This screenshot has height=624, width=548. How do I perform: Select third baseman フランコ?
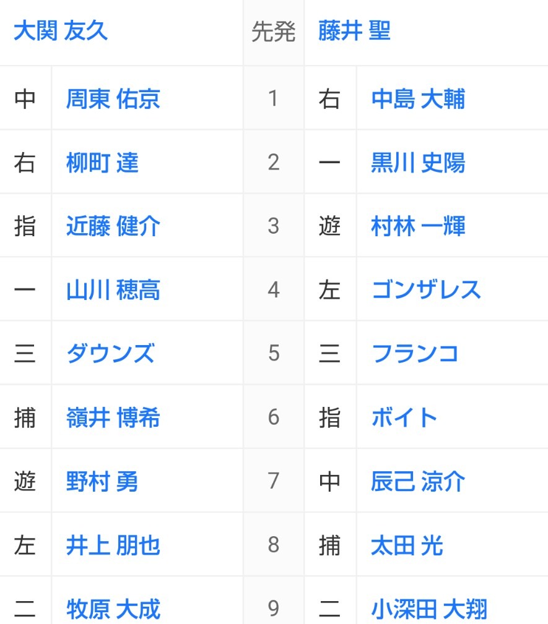tap(415, 354)
